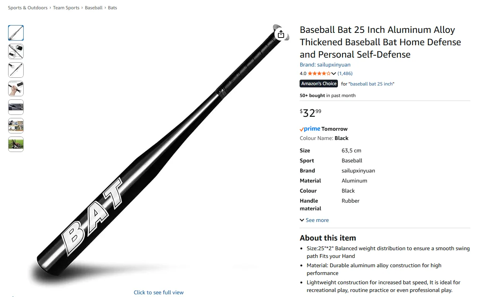The width and height of the screenshot is (478, 297).
Task: Open the Team Sports breadcrumb link
Action: coord(66,7)
